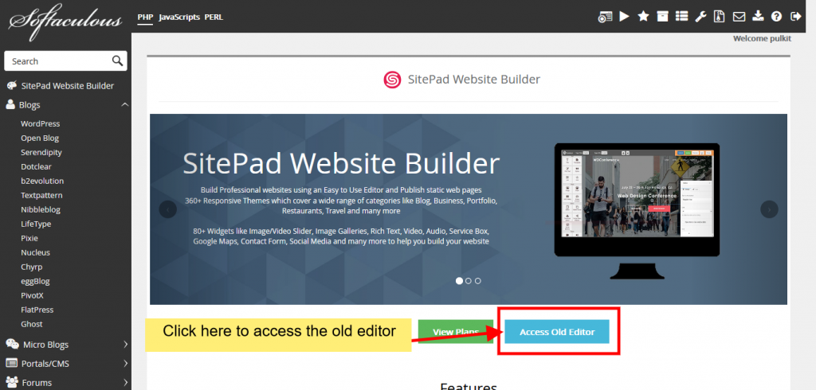Switch to the JavaScripts tab
Screen dimensions: 816x390
(179, 18)
